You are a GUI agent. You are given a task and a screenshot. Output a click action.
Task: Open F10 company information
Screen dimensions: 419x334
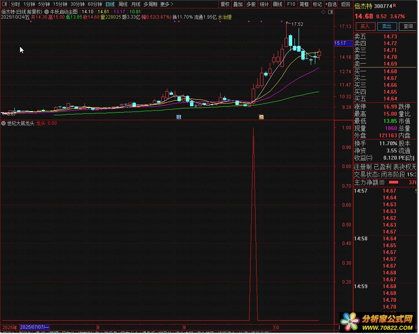tap(291, 4)
